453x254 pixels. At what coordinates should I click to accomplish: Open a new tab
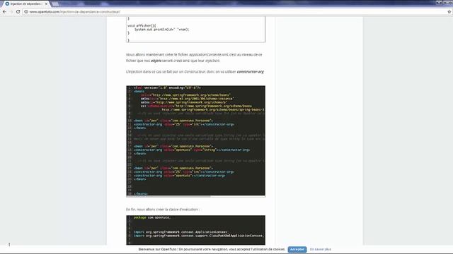pyautogui.click(x=55, y=4)
